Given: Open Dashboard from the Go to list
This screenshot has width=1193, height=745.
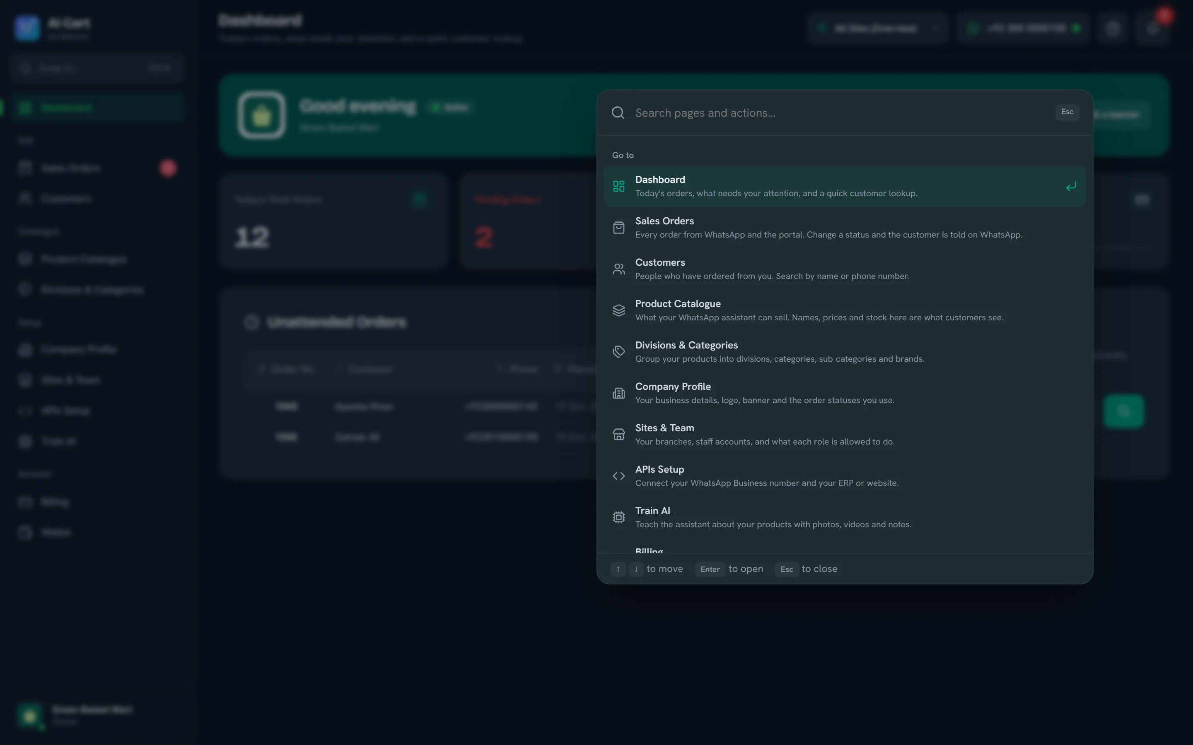Looking at the screenshot, I should click(845, 186).
